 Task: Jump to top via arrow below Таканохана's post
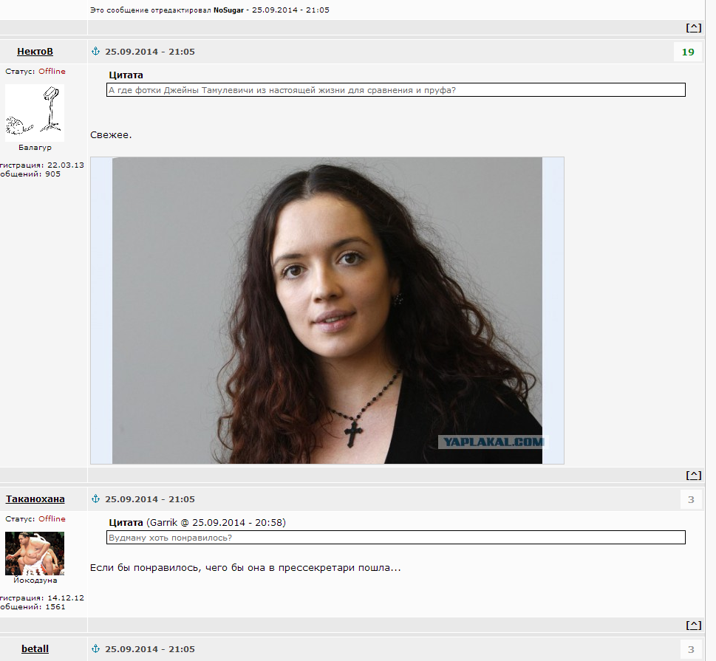tap(694, 625)
